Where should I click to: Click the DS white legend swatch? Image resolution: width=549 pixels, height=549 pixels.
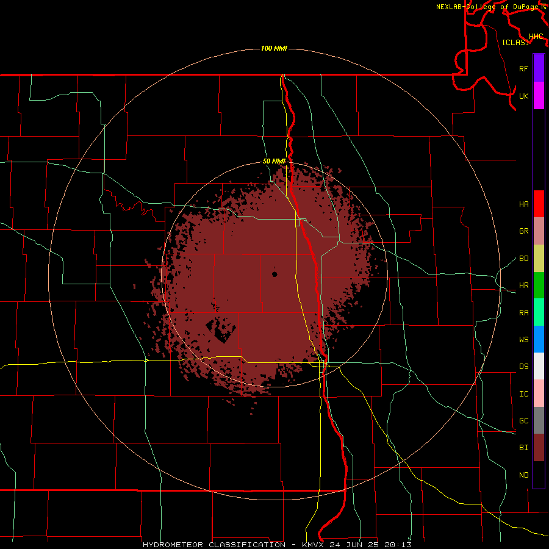point(539,366)
